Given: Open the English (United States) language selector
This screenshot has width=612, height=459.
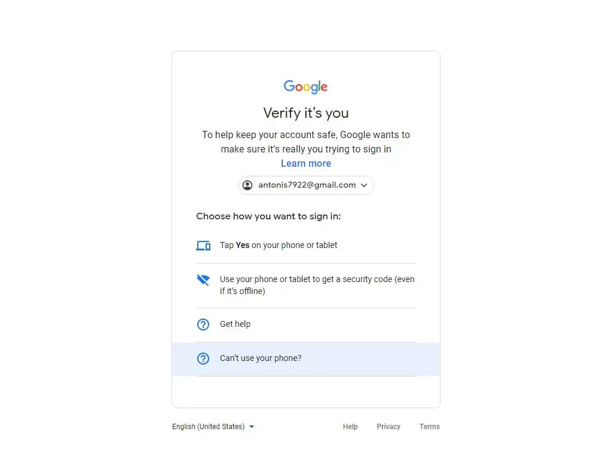Looking at the screenshot, I should [x=213, y=427].
